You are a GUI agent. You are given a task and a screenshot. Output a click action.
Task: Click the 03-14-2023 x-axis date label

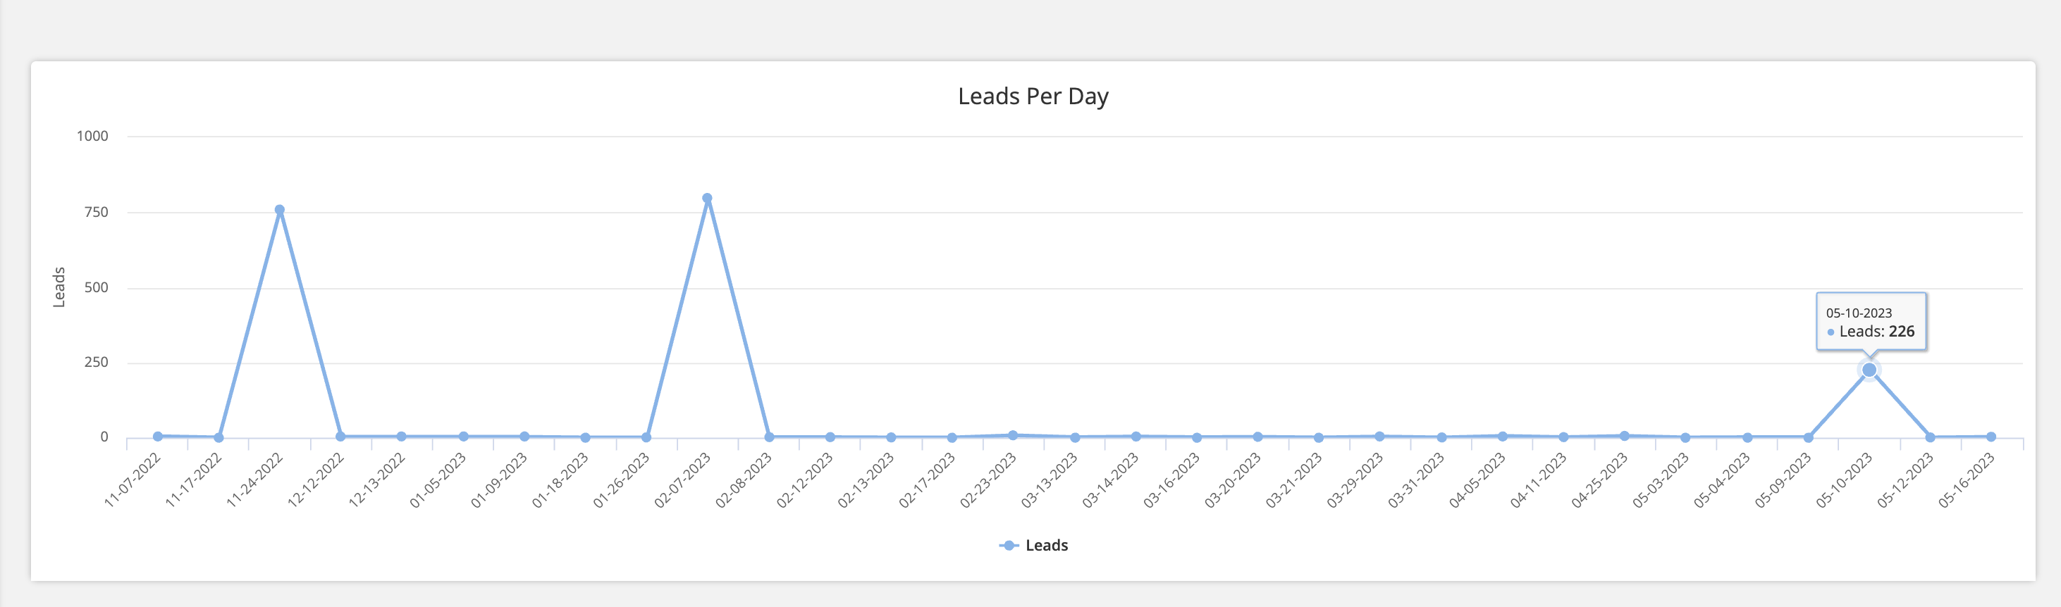coord(1112,481)
